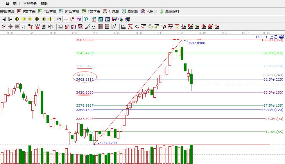Click the 3587.0300 peak price label

click(x=196, y=43)
